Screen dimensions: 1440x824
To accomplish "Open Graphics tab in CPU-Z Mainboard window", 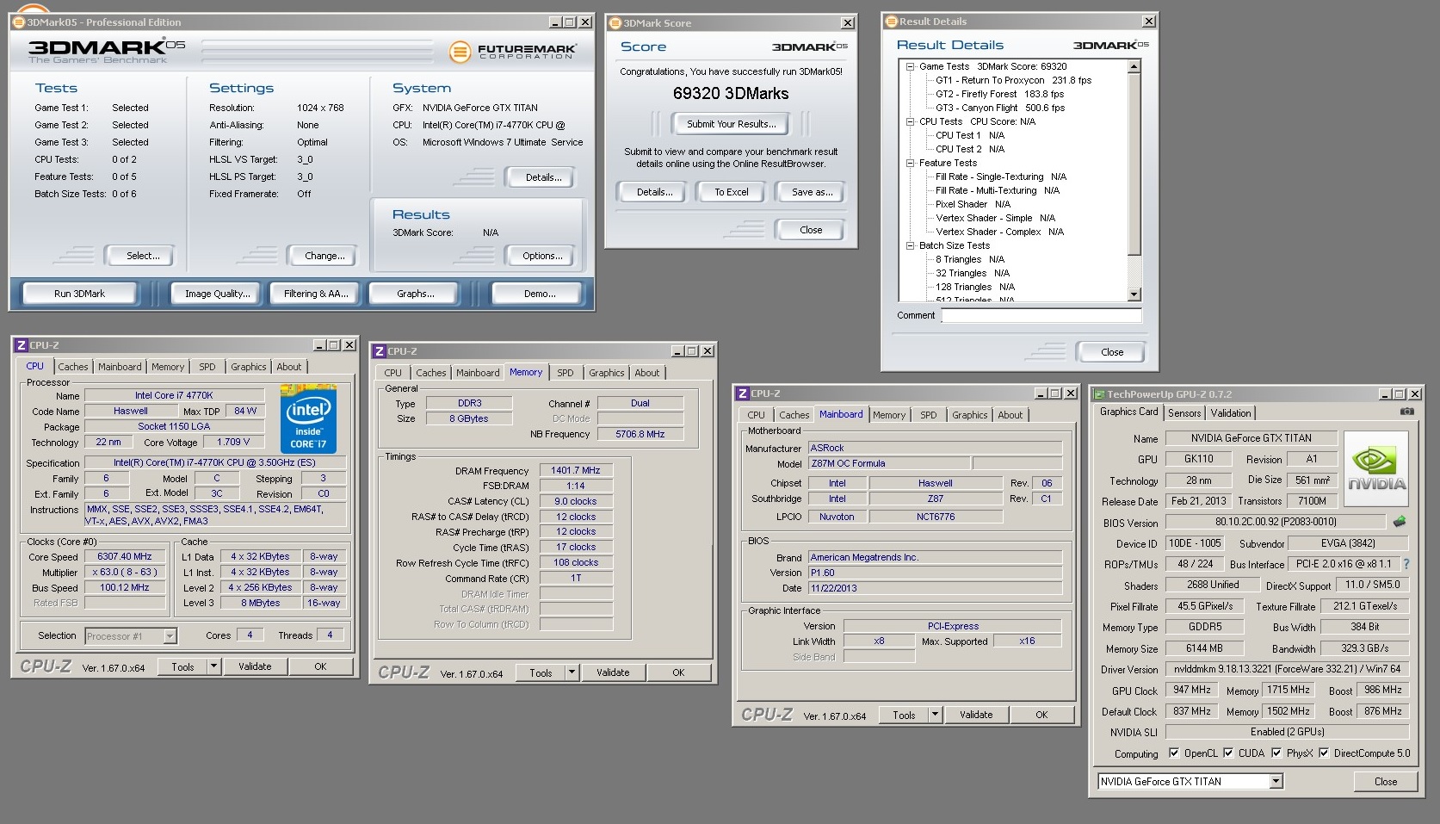I will [969, 415].
